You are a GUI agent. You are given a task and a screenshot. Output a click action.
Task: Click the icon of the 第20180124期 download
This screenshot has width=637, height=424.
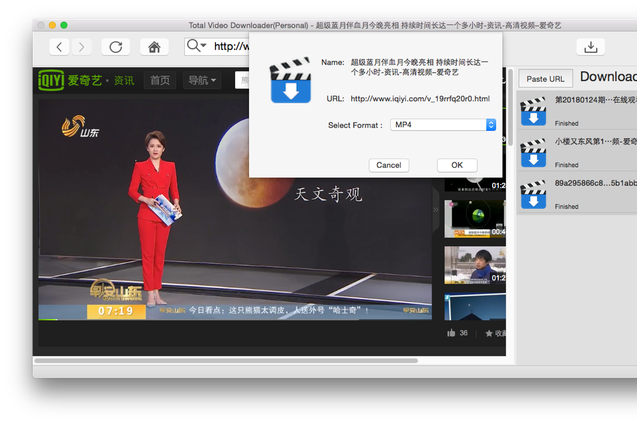point(533,111)
